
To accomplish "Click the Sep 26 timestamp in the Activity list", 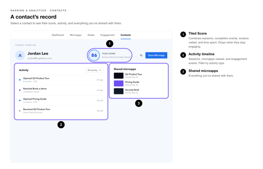I will [x=100, y=111].
